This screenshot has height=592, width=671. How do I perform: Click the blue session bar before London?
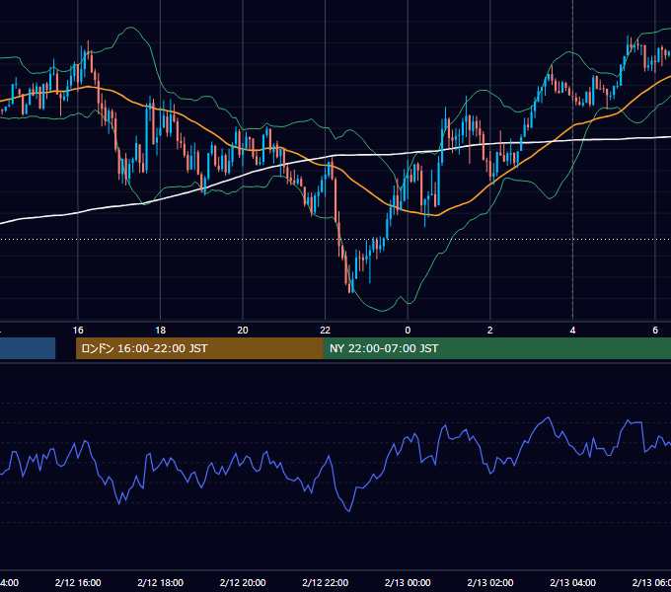[28, 348]
